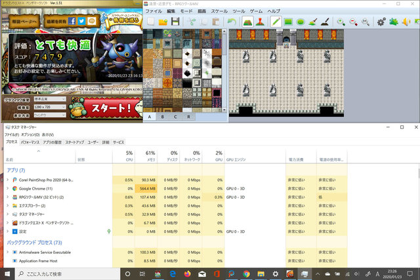Screen dimensions: 420x280
Task: Undo the last action with green arrow
Action: tap(232, 22)
